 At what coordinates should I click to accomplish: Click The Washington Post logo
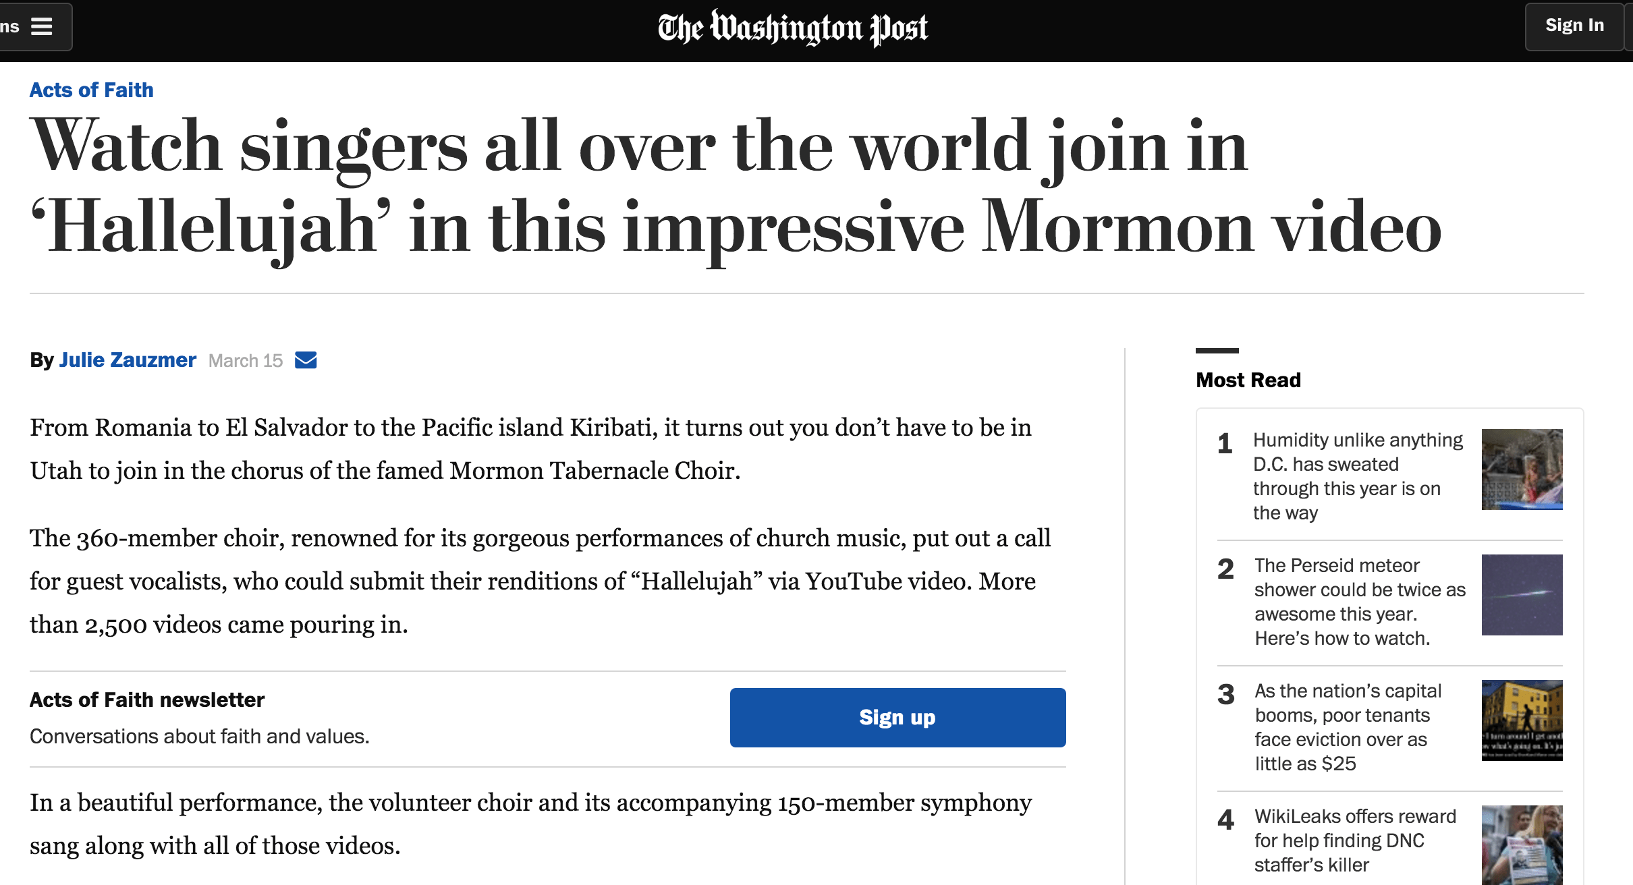coord(793,28)
